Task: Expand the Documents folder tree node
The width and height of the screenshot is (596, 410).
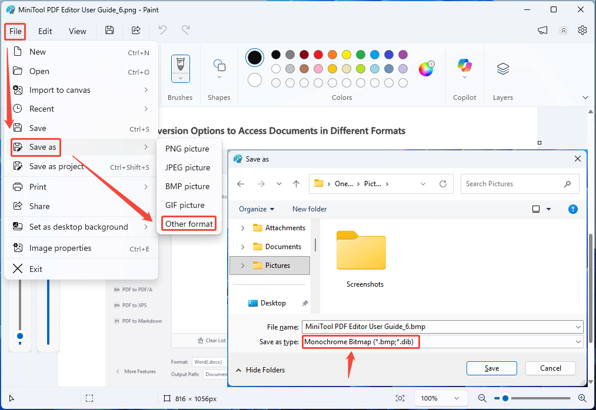Action: click(x=242, y=247)
